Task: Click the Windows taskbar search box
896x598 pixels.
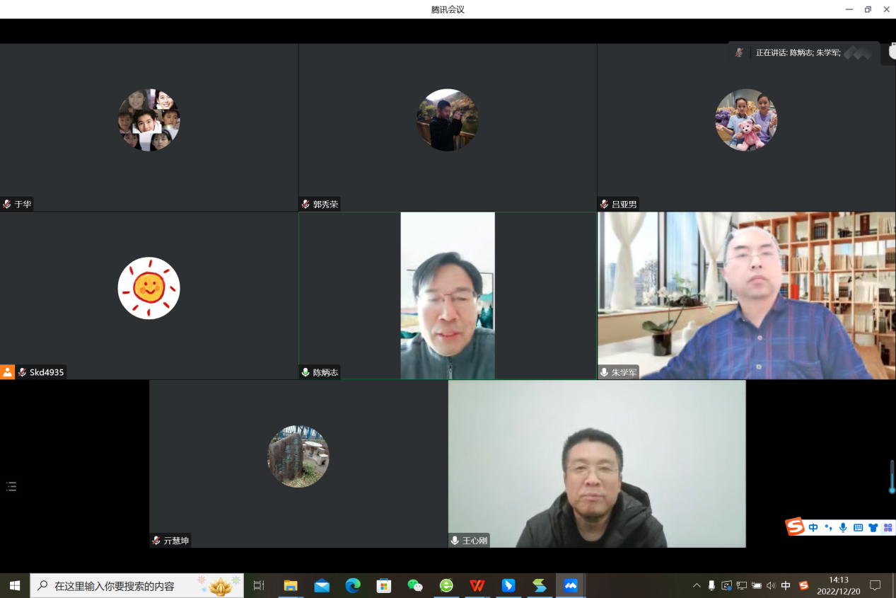Action: [136, 585]
